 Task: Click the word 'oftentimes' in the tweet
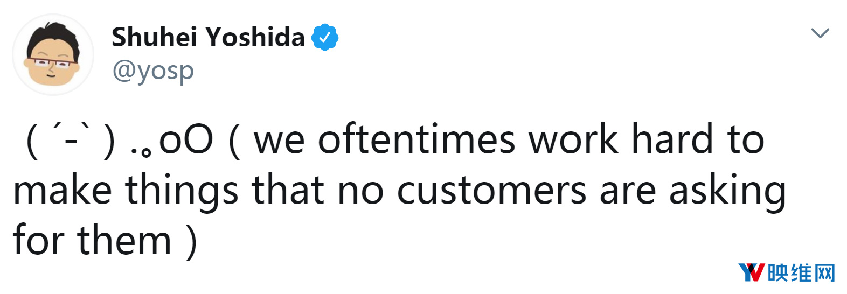coord(416,140)
